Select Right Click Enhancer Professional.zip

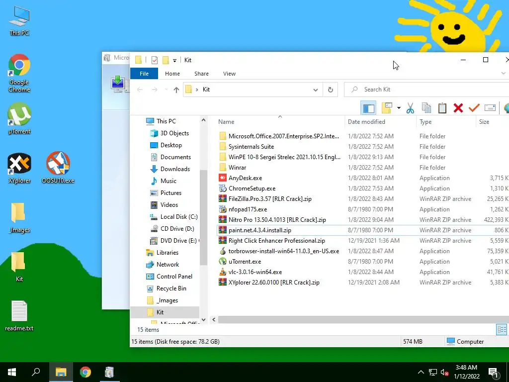(x=276, y=241)
